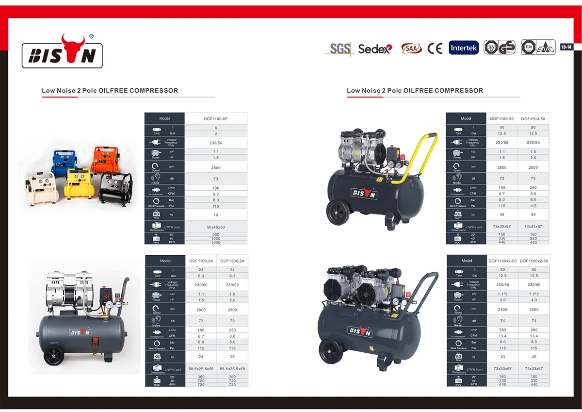Click the Model label in DOF1100-6F table

coord(164,118)
